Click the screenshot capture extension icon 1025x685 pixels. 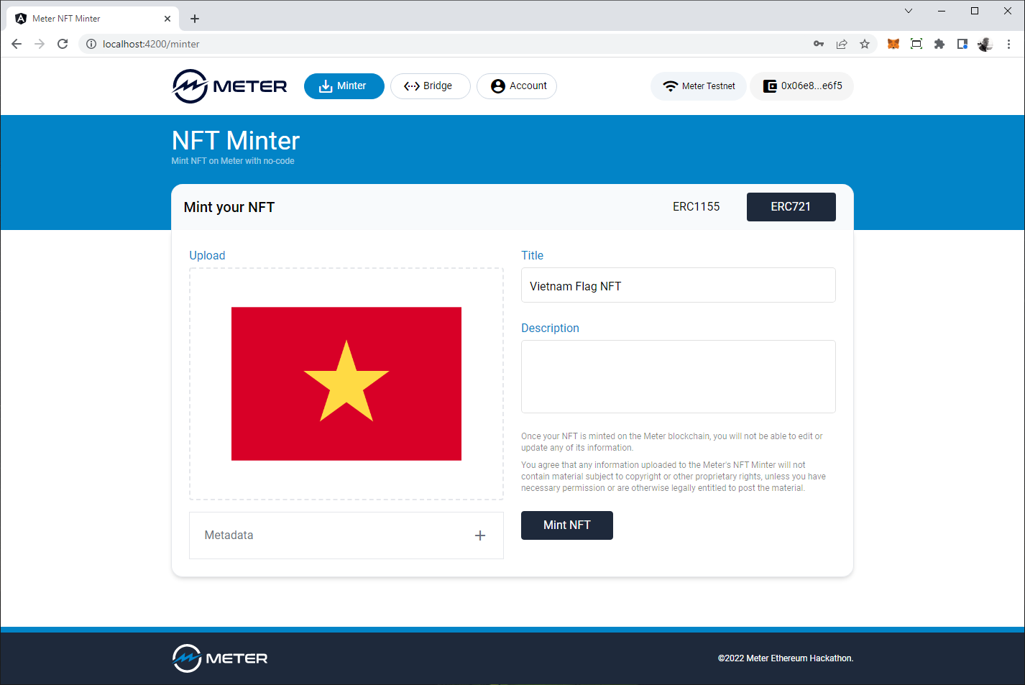[916, 44]
